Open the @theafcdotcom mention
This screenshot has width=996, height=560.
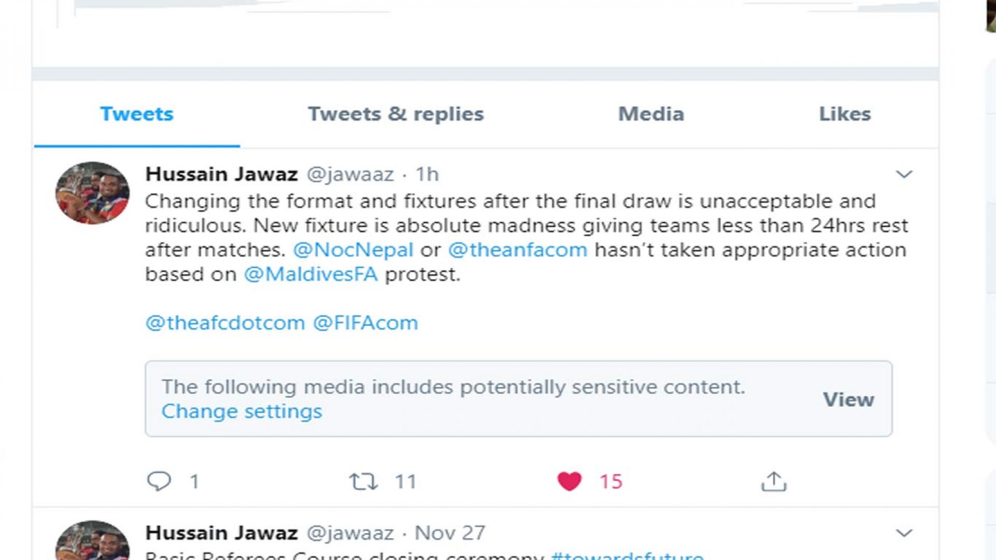tap(225, 323)
